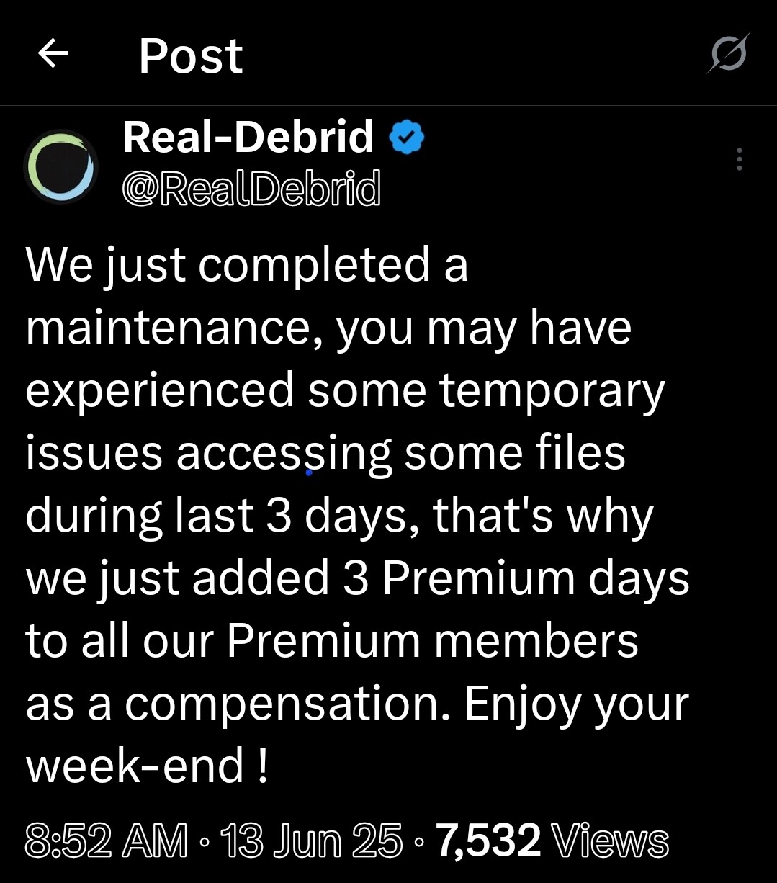This screenshot has width=777, height=883.
Task: Open Grok via the top-right icon
Action: [x=728, y=54]
